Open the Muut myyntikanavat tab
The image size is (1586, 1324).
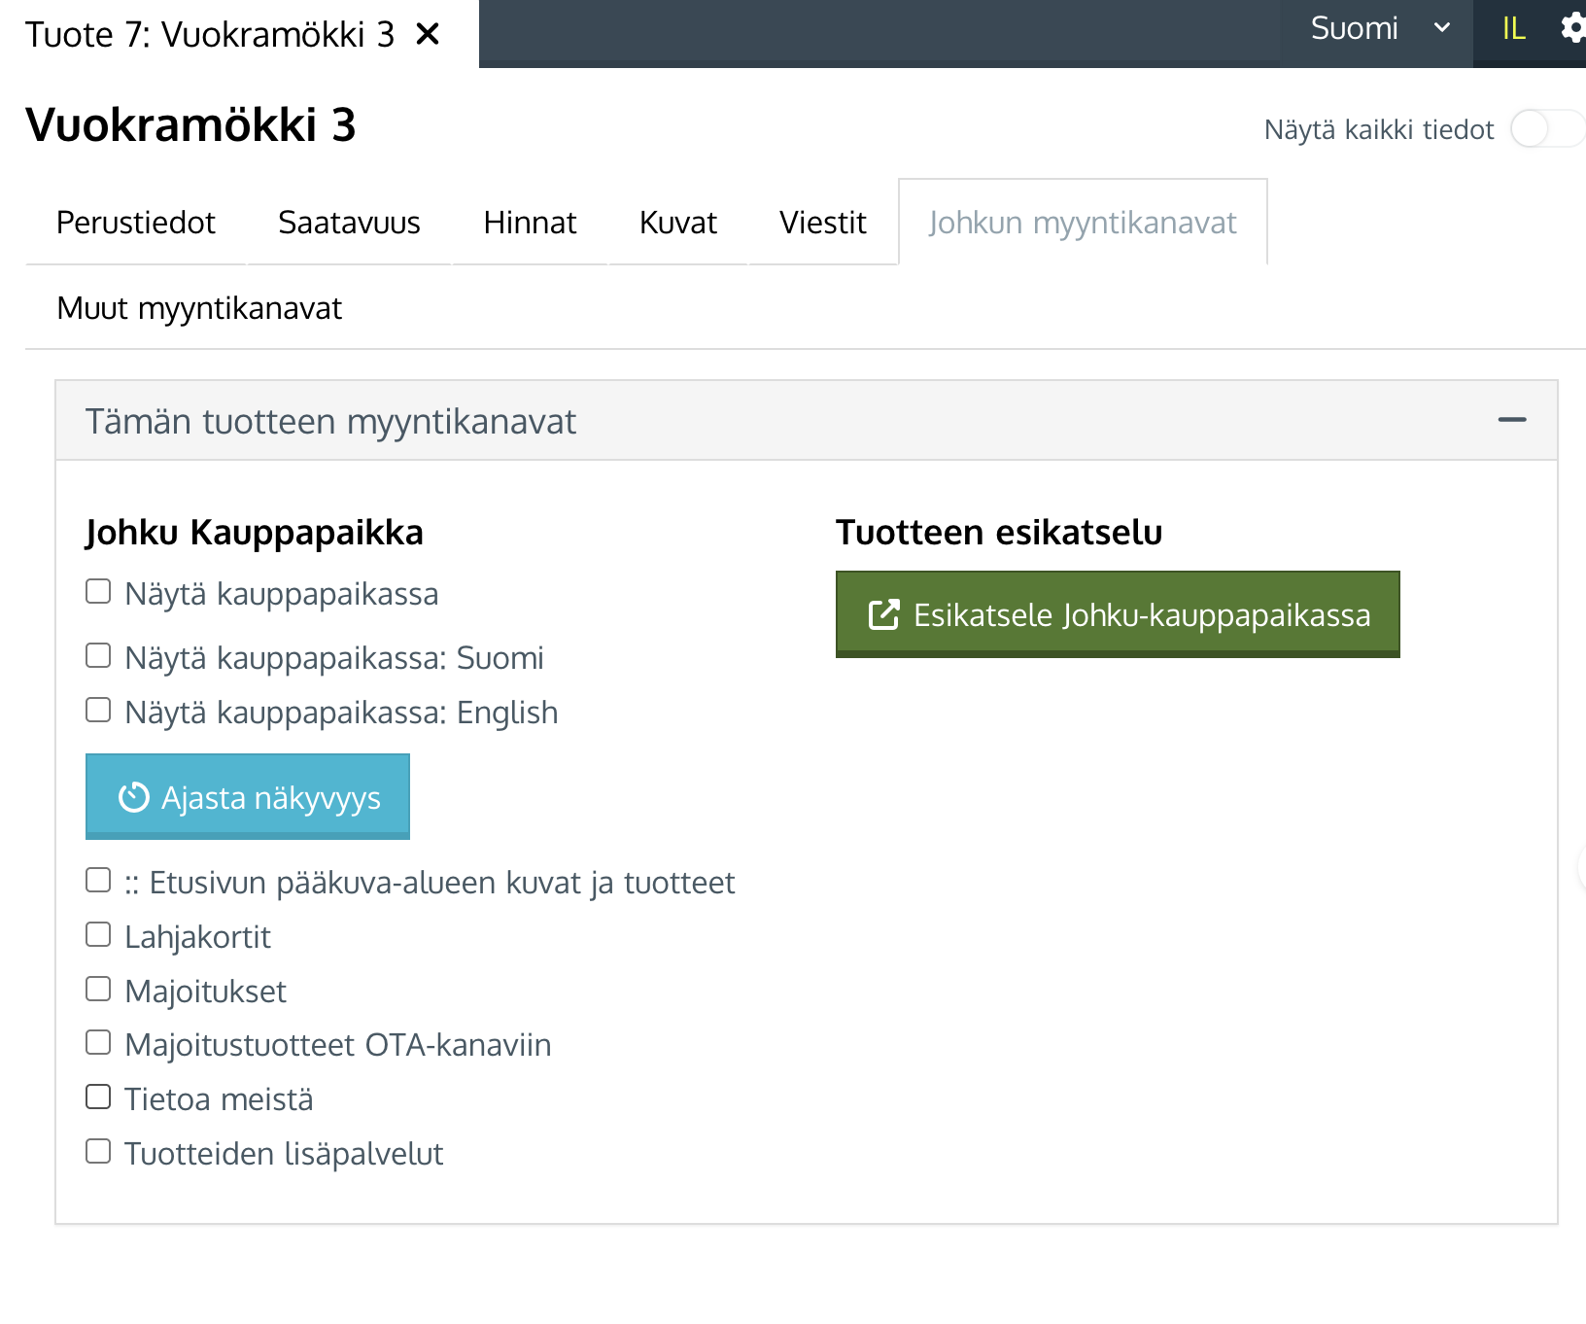[199, 308]
